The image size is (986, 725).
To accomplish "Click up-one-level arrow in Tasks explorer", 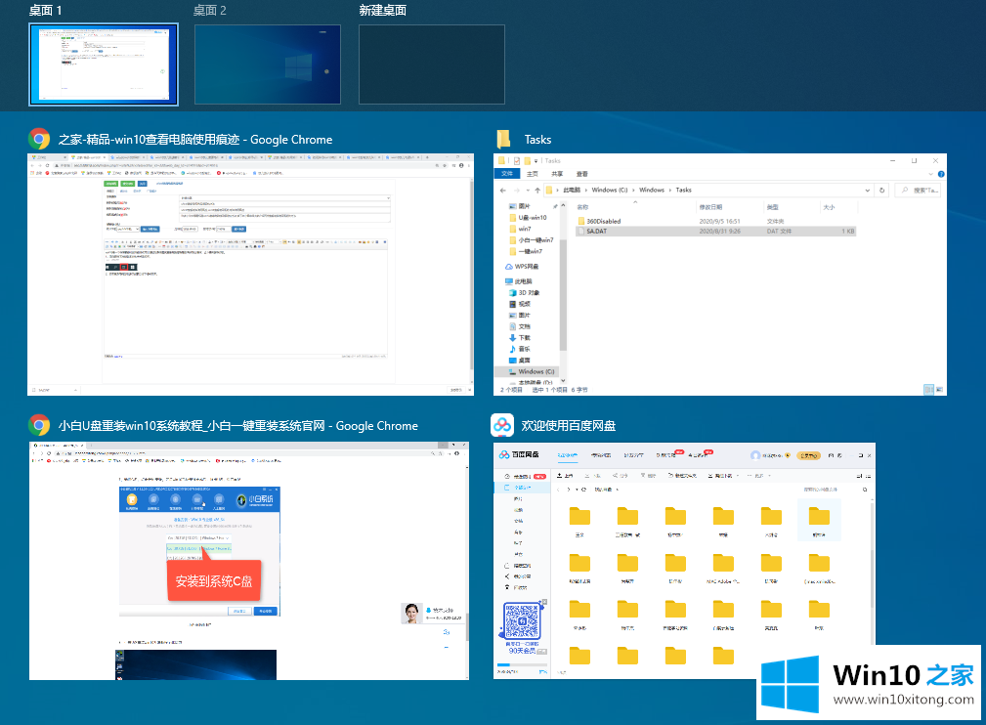I will tap(537, 190).
